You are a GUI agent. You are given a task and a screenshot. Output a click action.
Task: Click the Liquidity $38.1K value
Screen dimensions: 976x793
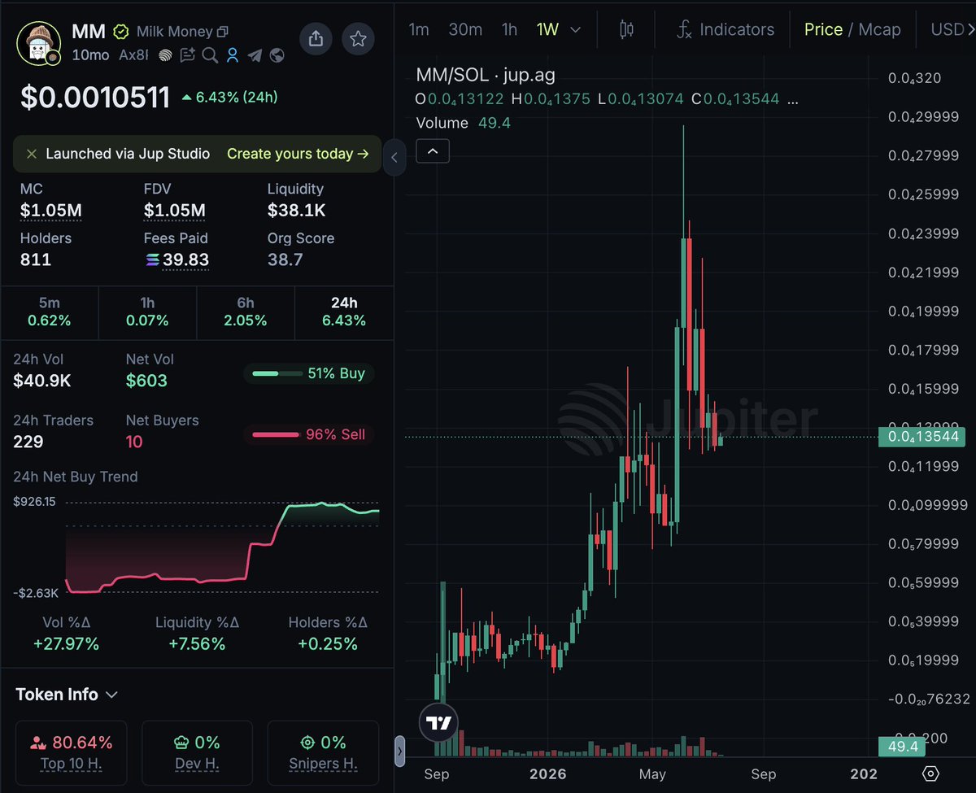click(x=297, y=211)
